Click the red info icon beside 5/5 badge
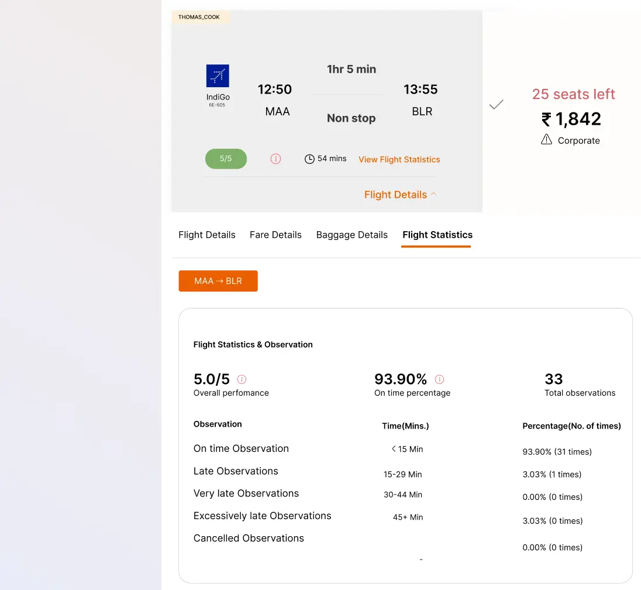Image resolution: width=641 pixels, height=590 pixels. (x=275, y=159)
